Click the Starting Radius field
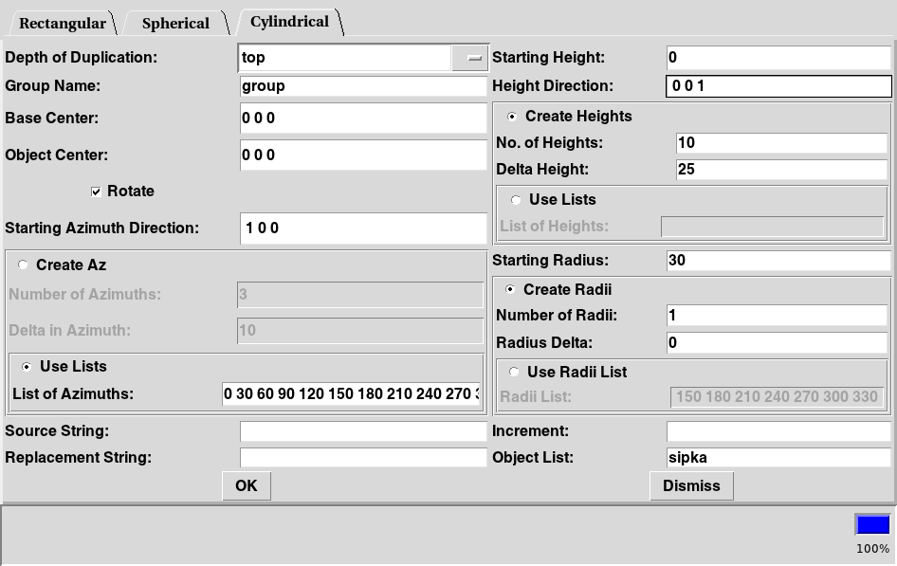897x566 pixels. [779, 261]
